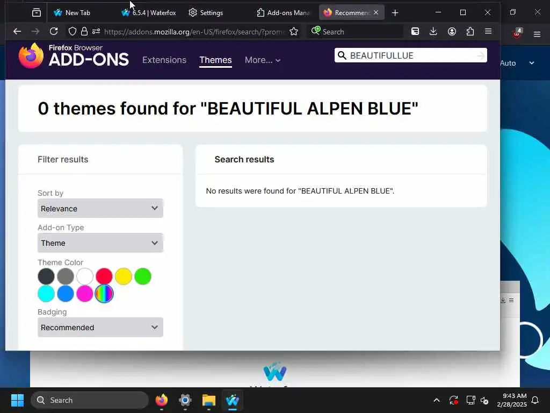The width and height of the screenshot is (550, 413).
Task: Open Settings gear from the taskbar
Action: 185,400
